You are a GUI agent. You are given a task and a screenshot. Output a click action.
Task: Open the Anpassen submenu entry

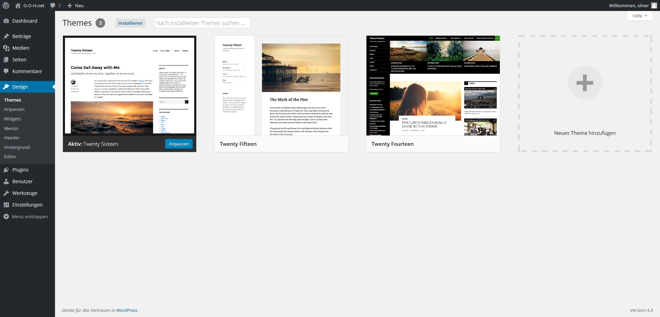[14, 109]
